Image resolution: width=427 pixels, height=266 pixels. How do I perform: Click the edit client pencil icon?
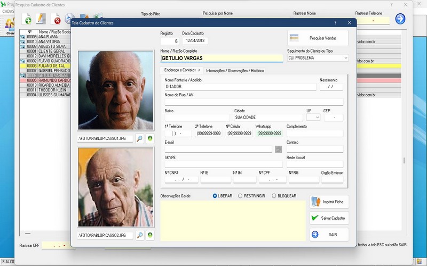pos(41,20)
